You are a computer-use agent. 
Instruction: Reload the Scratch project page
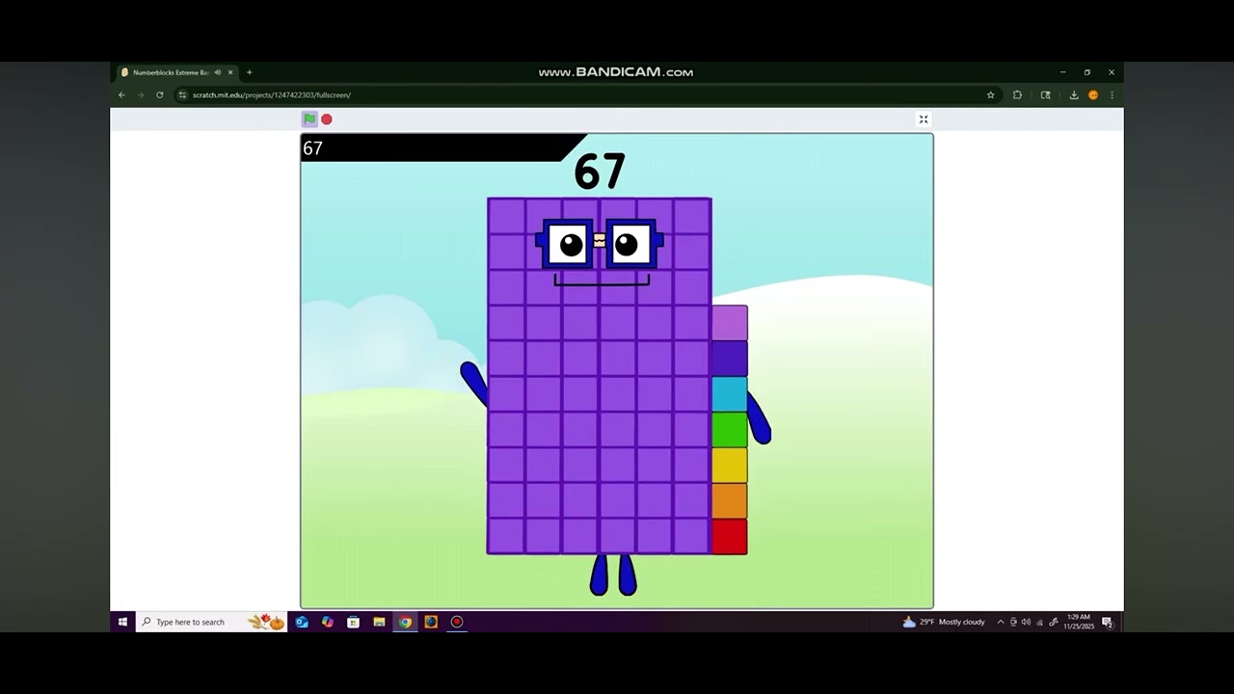point(160,94)
